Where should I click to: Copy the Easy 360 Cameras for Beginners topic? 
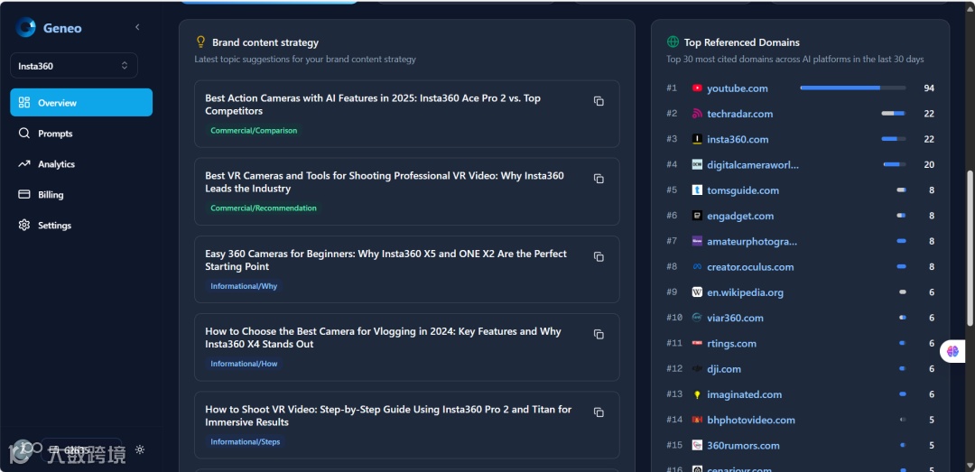tap(599, 256)
